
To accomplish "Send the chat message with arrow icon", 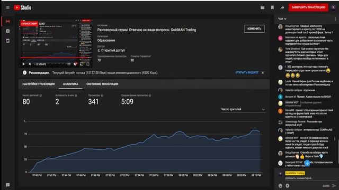I will (x=334, y=186).
